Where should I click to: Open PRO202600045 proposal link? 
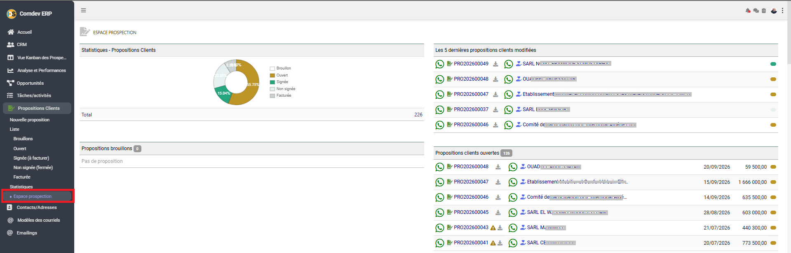coord(471,212)
